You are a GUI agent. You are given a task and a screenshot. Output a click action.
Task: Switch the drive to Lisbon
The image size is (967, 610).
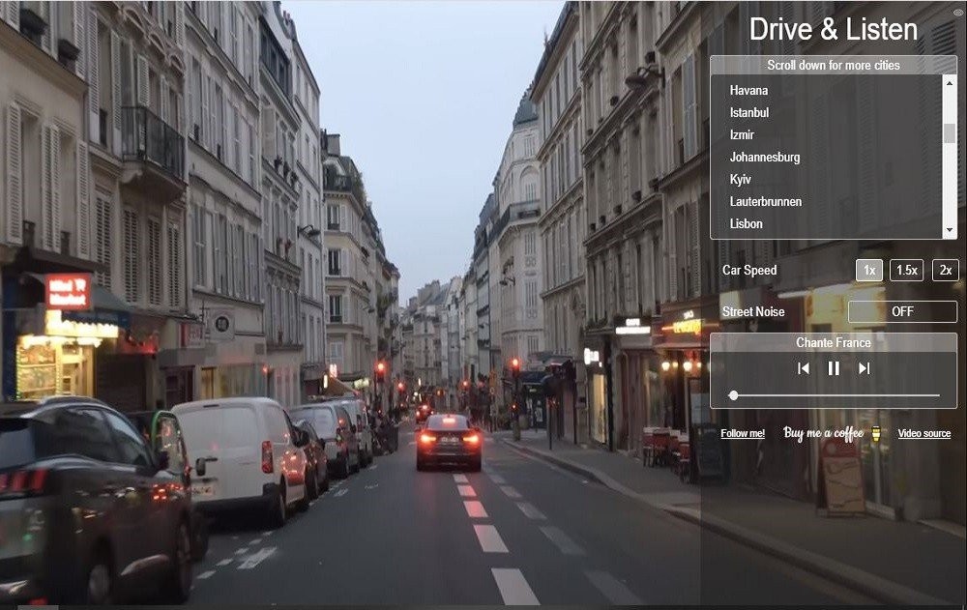coord(747,224)
